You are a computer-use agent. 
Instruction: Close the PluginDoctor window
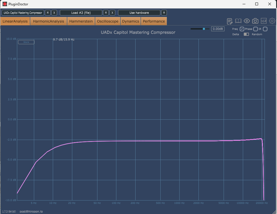click(x=270, y=4)
